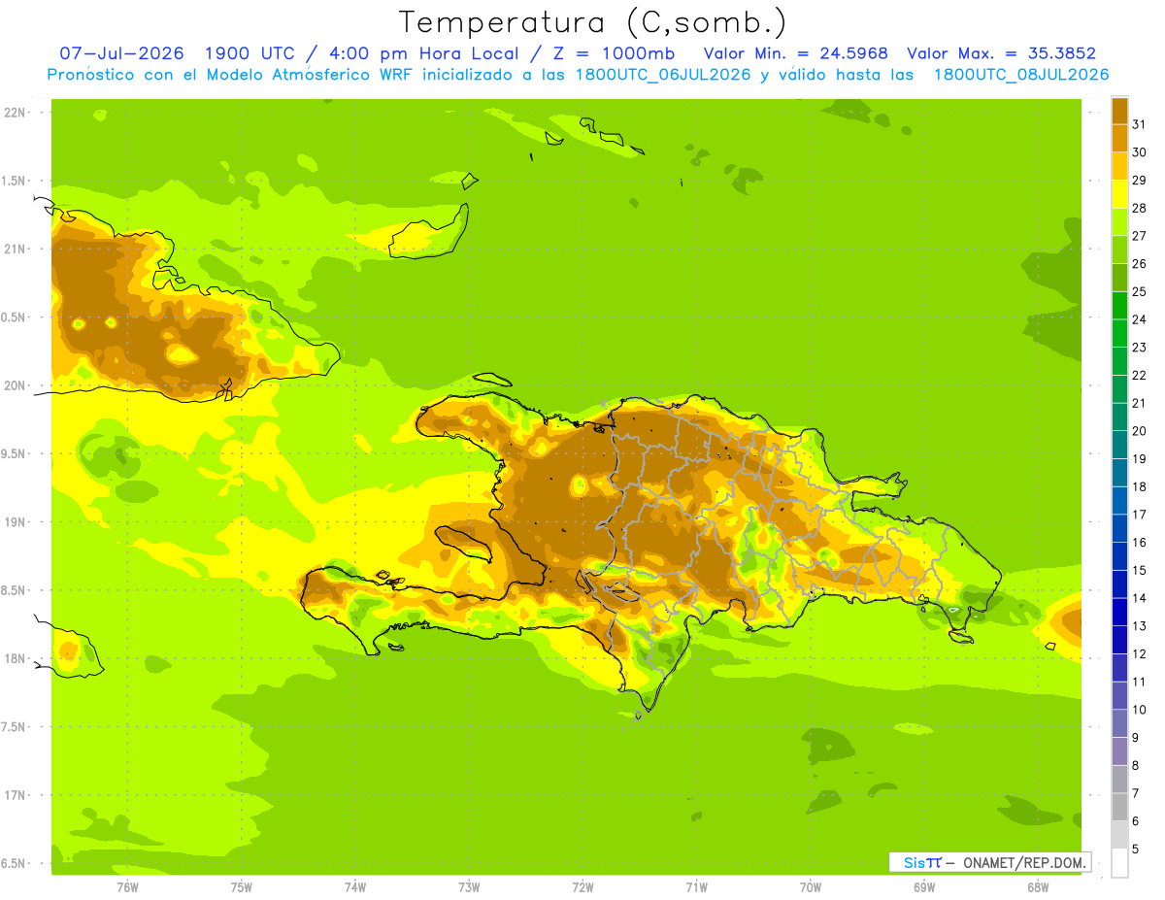1165x900 pixels.
Task: Click the '1800UTC_08JUL2026' valid-until time
Action: pyautogui.click(x=1021, y=75)
